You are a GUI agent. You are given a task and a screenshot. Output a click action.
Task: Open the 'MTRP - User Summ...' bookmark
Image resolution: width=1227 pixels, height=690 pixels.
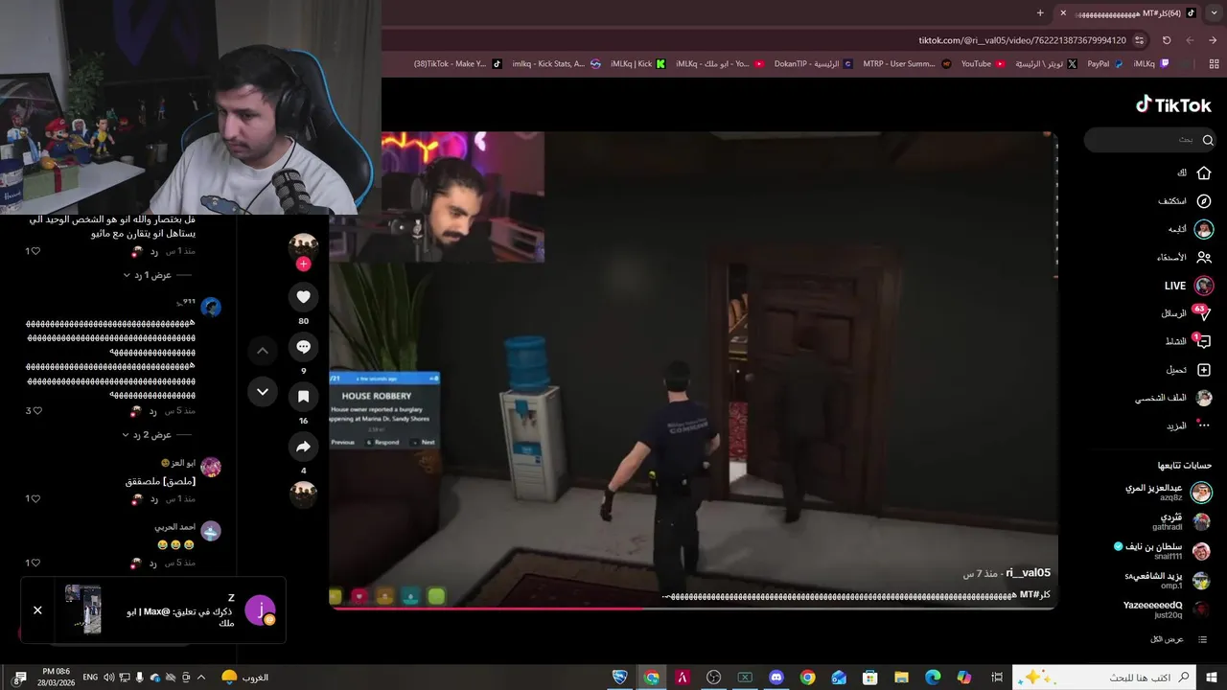906,64
